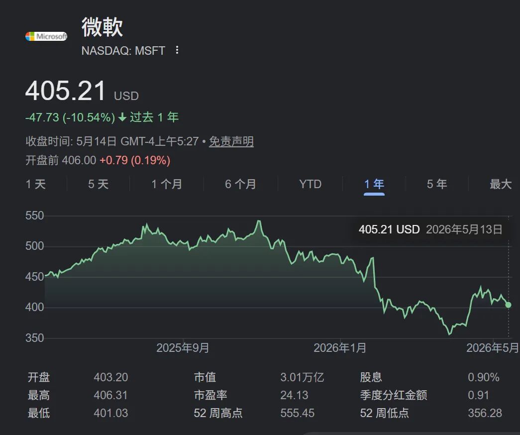The height and width of the screenshot is (435, 520).
Task: Choose the YTD range tab
Action: click(310, 184)
